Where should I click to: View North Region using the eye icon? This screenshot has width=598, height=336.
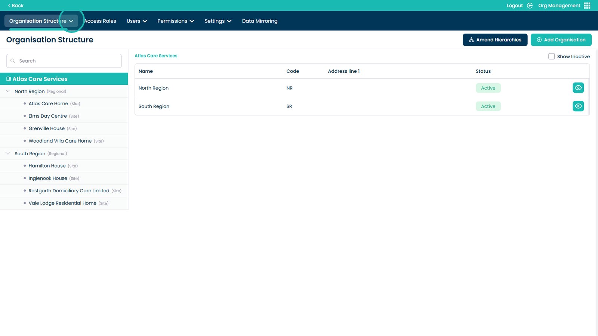(578, 88)
